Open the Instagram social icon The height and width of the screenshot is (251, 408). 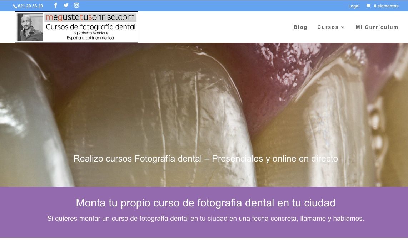point(76,5)
